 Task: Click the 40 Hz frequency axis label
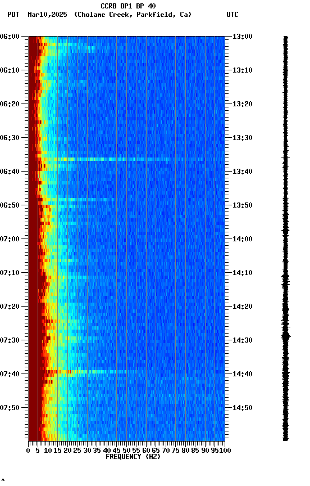click(x=107, y=451)
